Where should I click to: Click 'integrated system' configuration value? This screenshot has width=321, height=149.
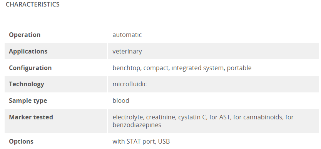[x=197, y=68]
